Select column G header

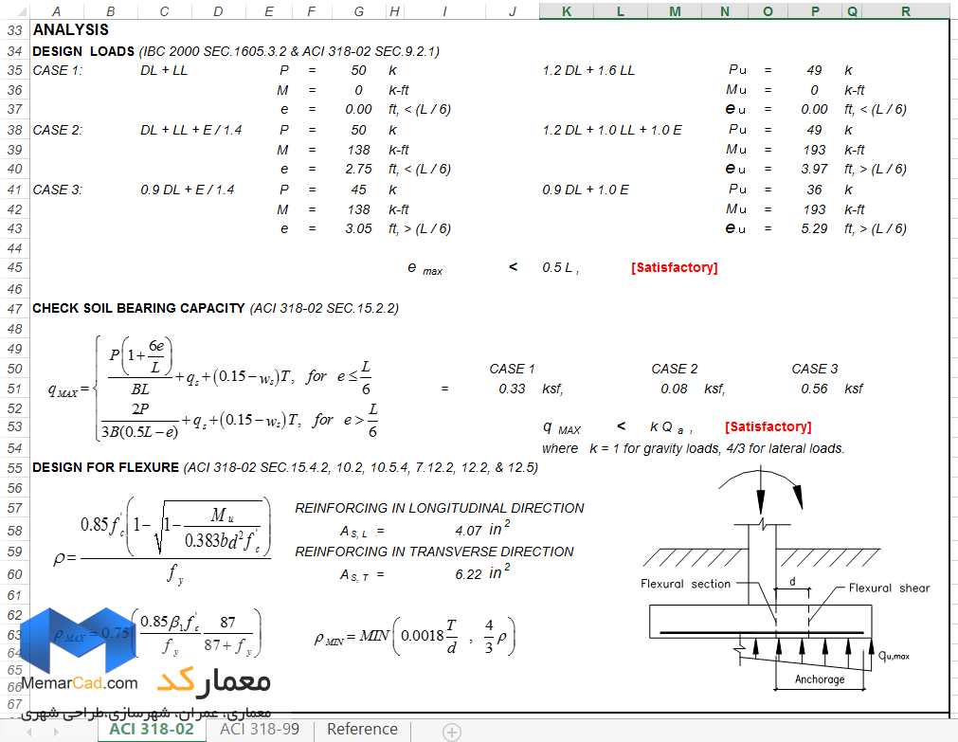click(358, 11)
